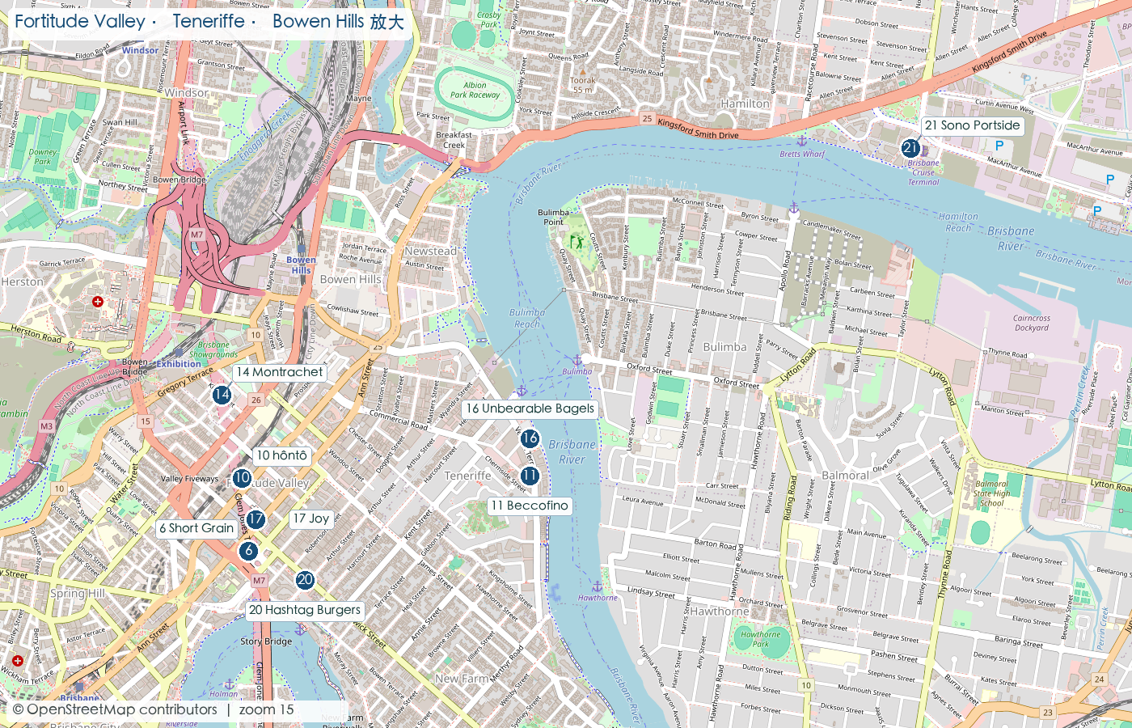Image resolution: width=1132 pixels, height=728 pixels.
Task: Click map marker number 21 at Portside
Action: click(910, 147)
